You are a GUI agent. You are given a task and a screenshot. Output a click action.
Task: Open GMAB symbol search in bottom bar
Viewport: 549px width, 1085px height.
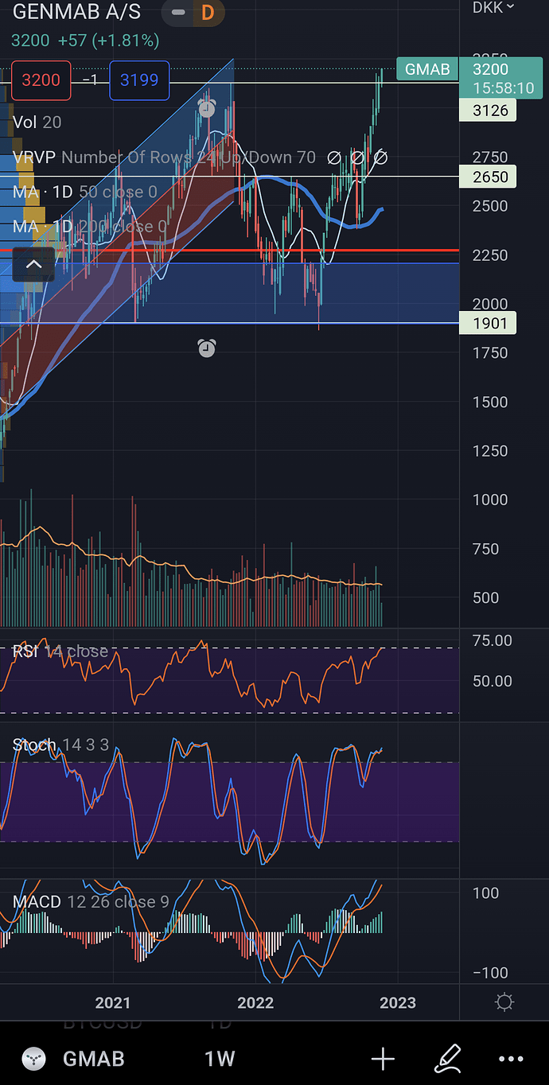pos(94,1059)
